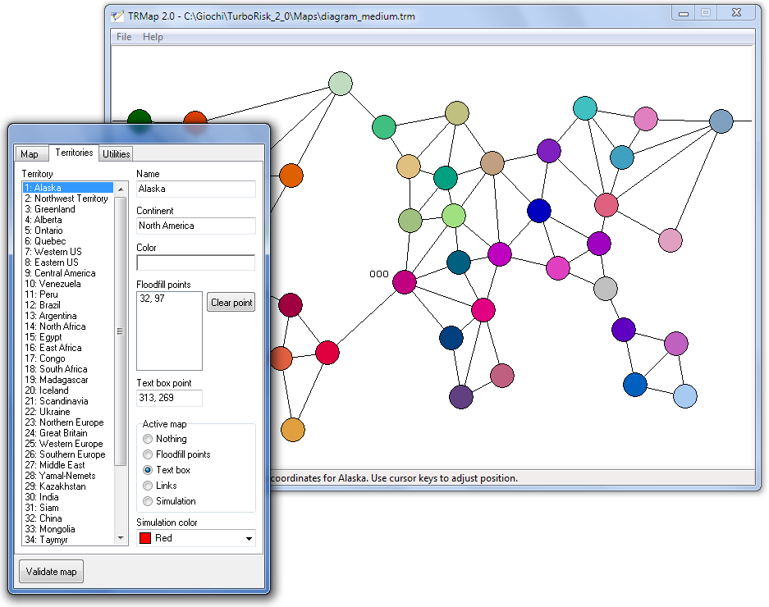Select territory 25: Western Europe
The width and height of the screenshot is (769, 607).
pyautogui.click(x=68, y=444)
